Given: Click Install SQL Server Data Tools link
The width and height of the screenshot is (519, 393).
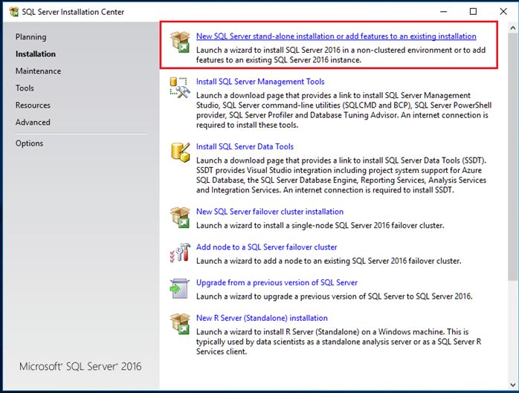Looking at the screenshot, I should (245, 147).
